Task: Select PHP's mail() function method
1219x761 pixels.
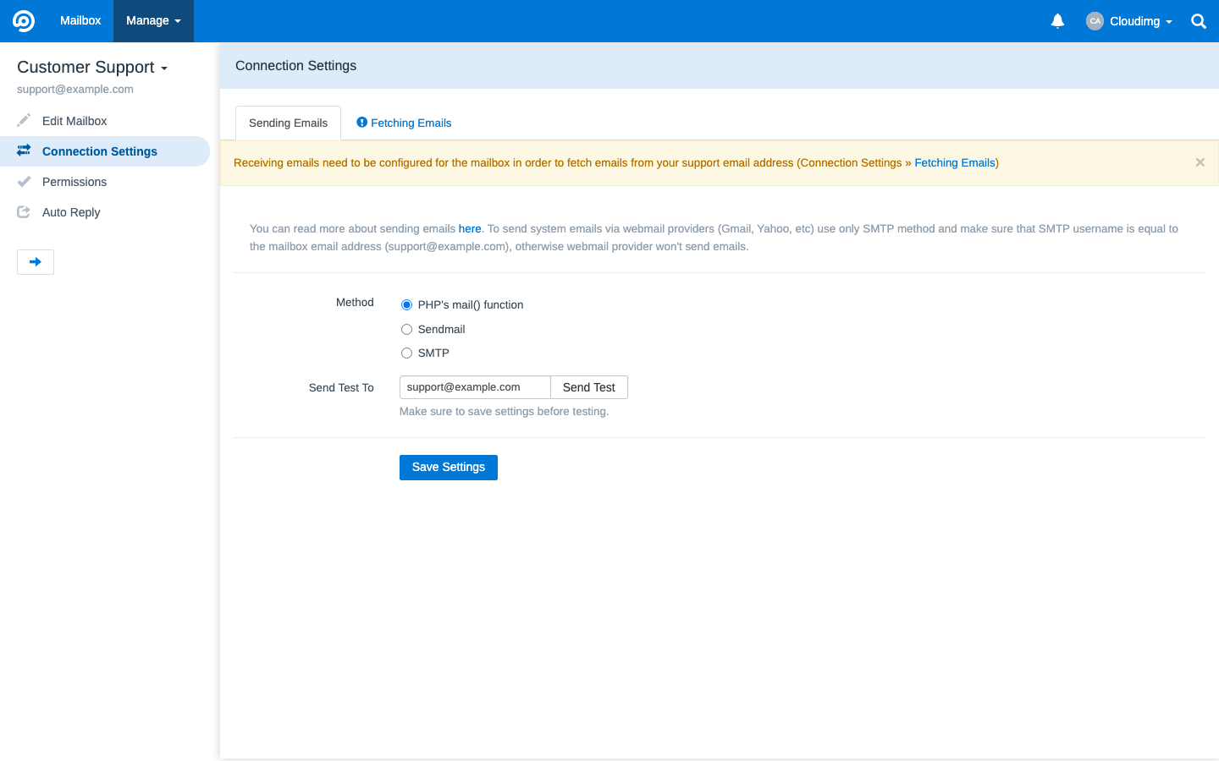Action: 406,305
